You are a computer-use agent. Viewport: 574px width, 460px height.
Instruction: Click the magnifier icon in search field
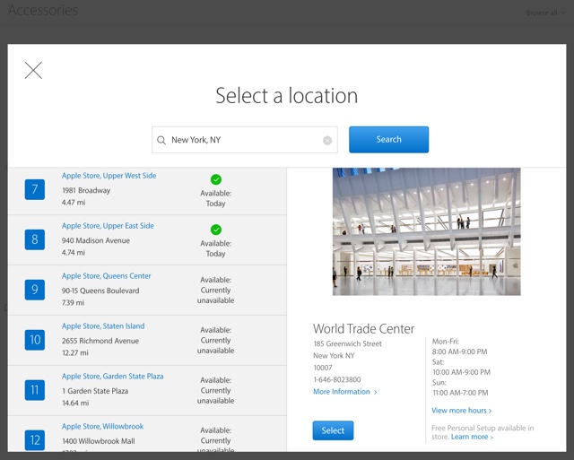161,140
